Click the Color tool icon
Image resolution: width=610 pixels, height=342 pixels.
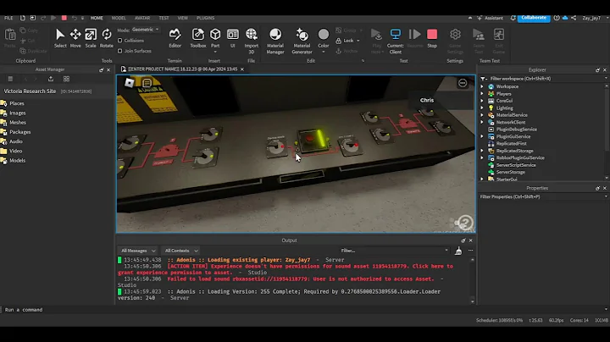(x=324, y=35)
